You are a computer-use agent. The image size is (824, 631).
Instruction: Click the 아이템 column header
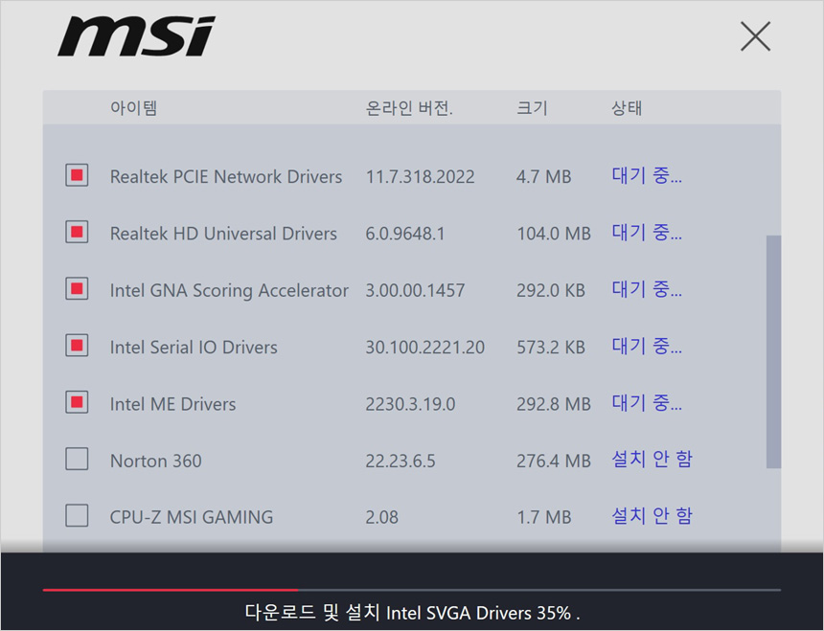coord(133,108)
